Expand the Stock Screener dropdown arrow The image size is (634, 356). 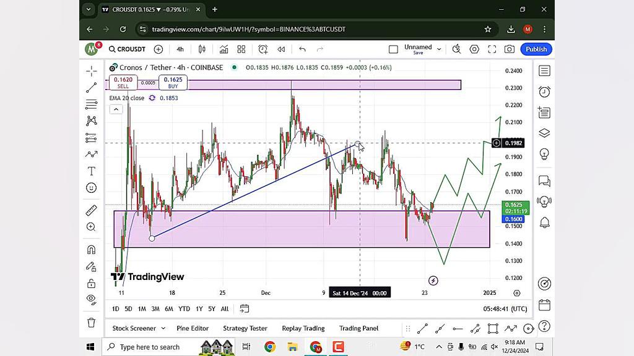(163, 329)
